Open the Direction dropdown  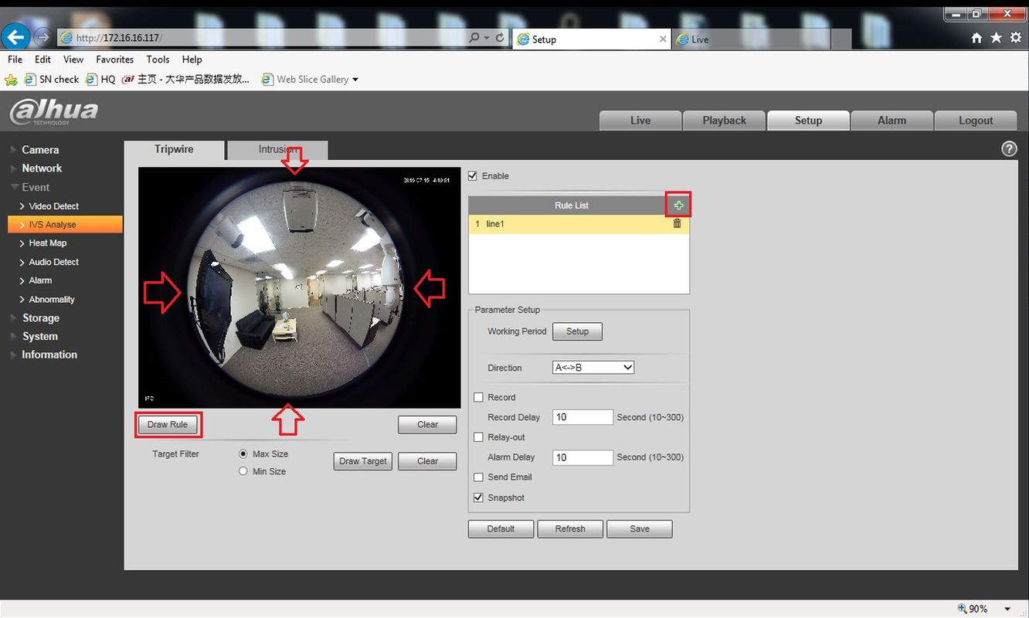pos(593,368)
